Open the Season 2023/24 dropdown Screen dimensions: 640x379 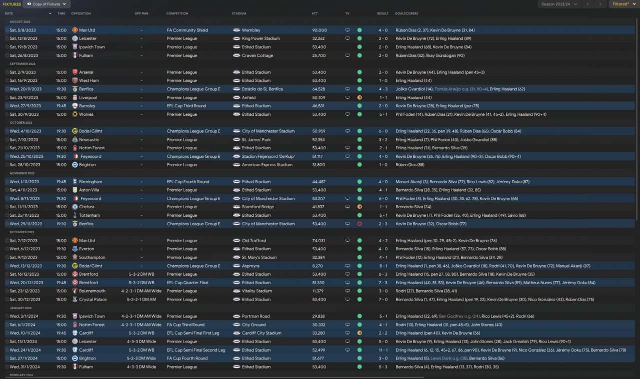[x=558, y=4]
